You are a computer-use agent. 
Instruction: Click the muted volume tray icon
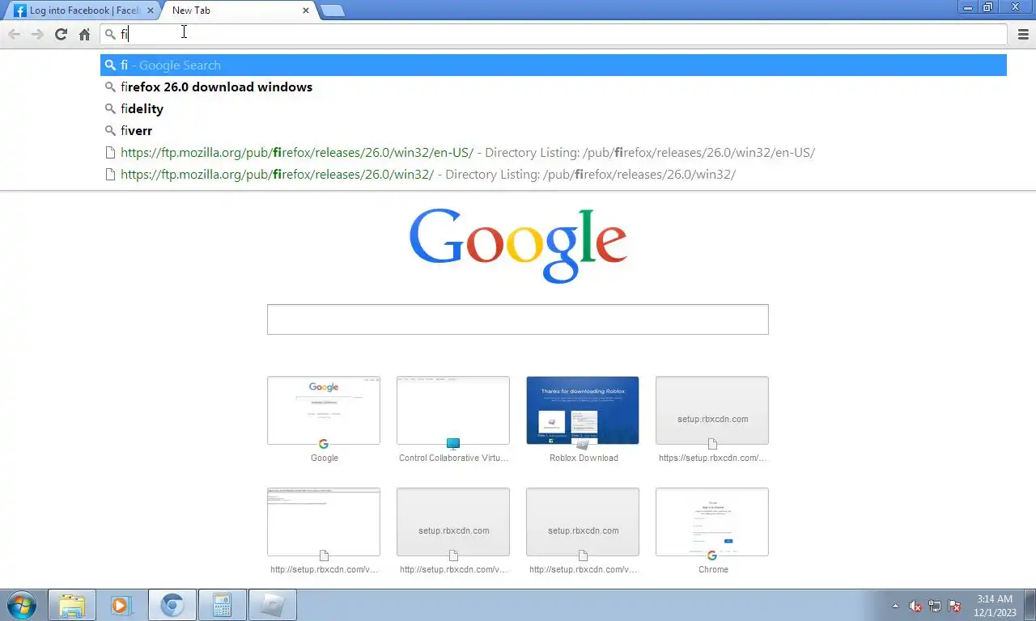point(915,606)
